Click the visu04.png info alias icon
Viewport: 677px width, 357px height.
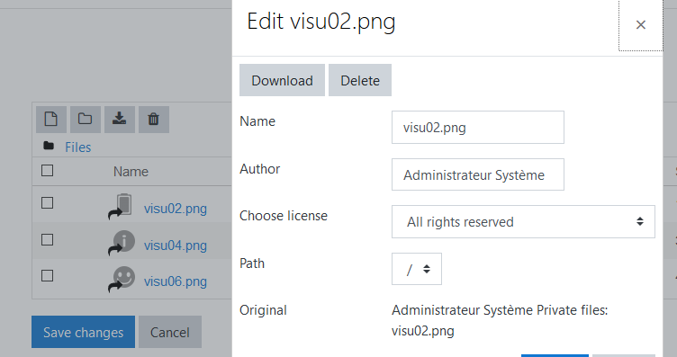[x=122, y=243]
